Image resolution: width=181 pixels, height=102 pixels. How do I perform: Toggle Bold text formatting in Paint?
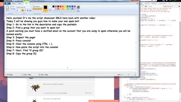pyautogui.click(x=23, y=10)
